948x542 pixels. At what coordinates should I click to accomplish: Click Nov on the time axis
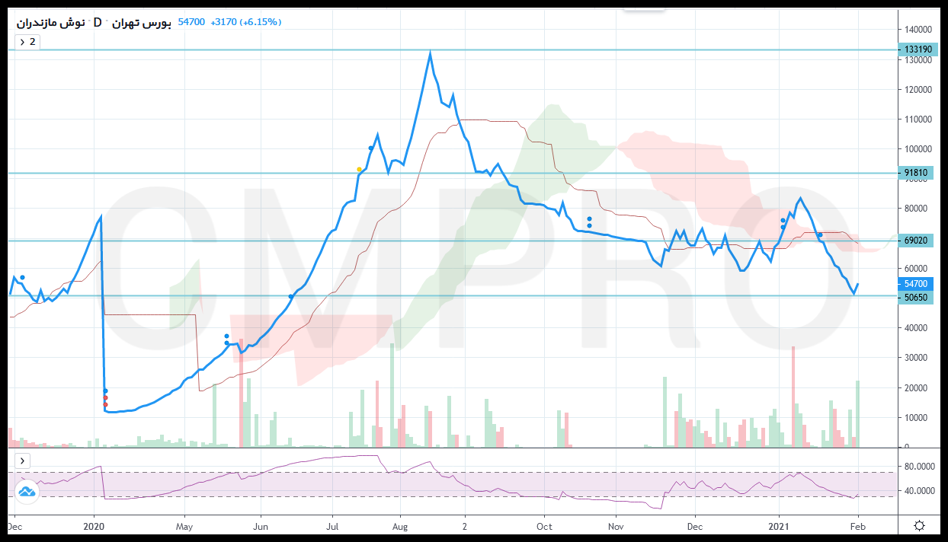tap(616, 526)
